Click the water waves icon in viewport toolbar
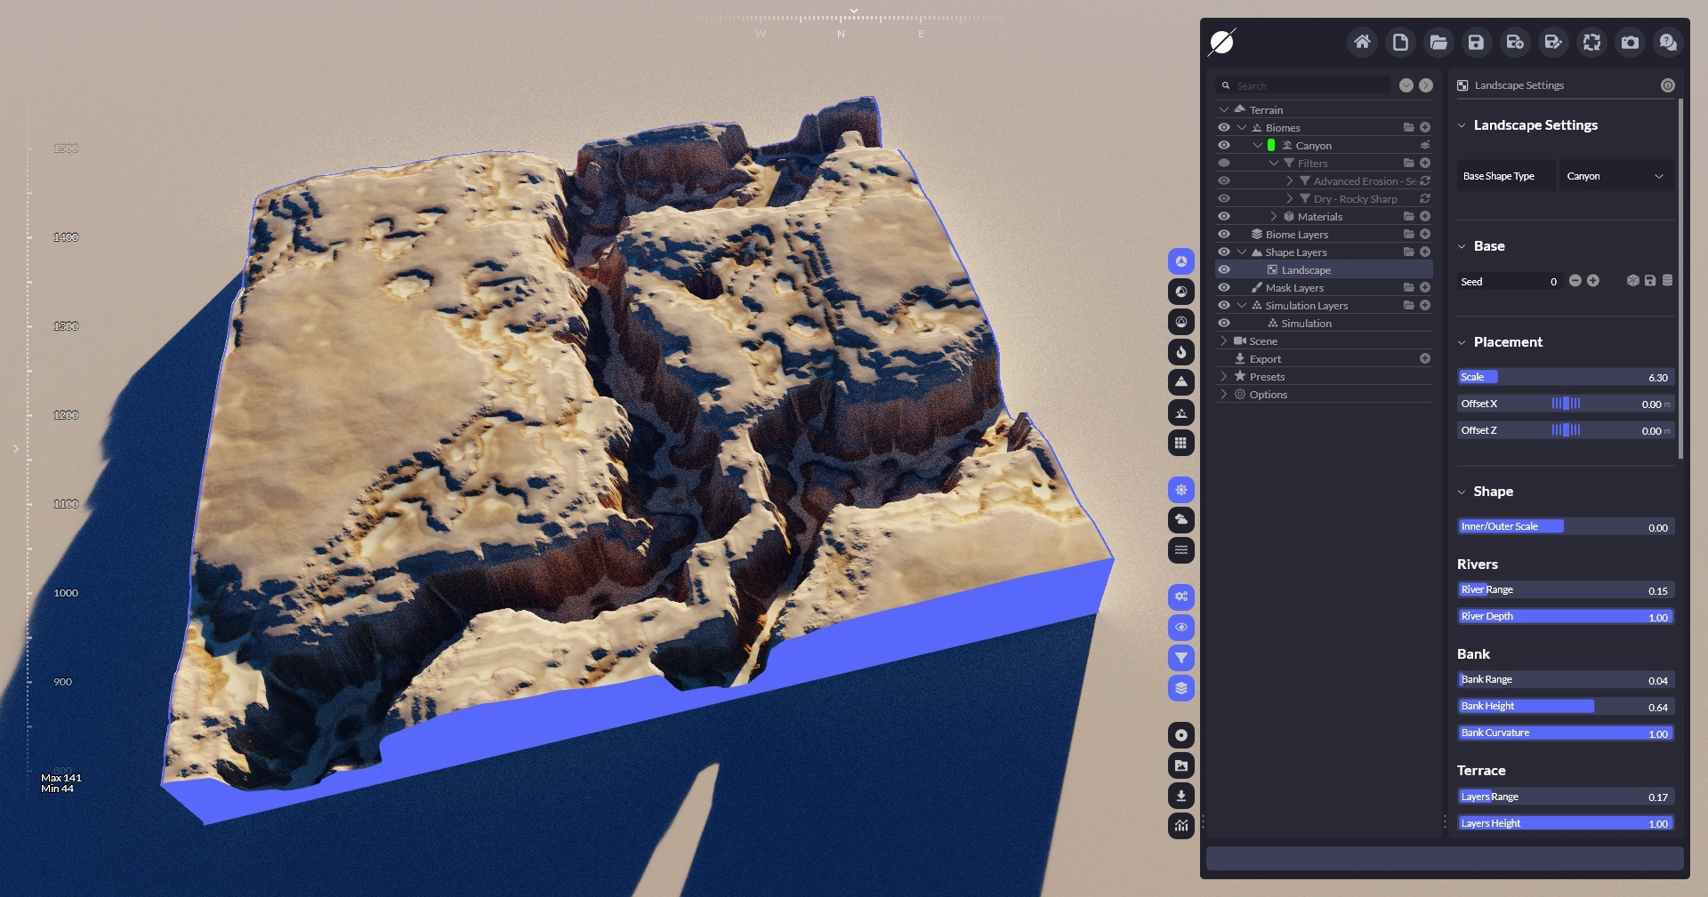This screenshot has height=897, width=1708. coord(1180,550)
